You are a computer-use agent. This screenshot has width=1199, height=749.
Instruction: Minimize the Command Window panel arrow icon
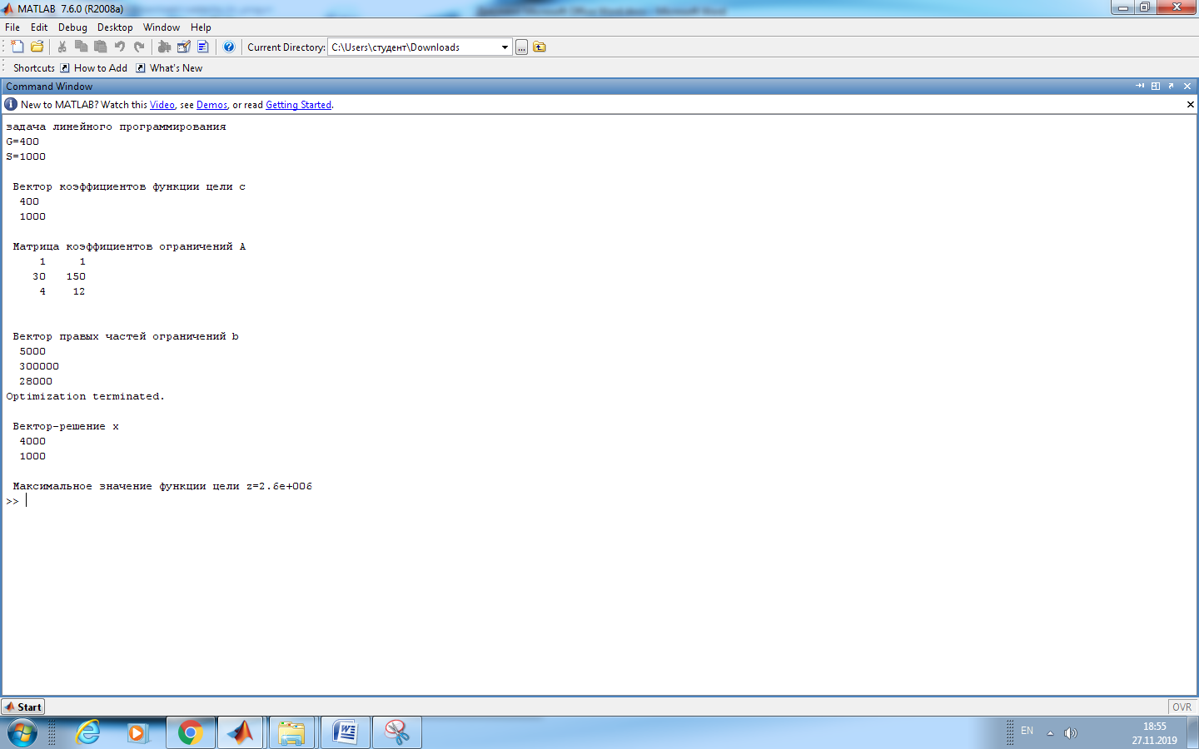point(1140,86)
